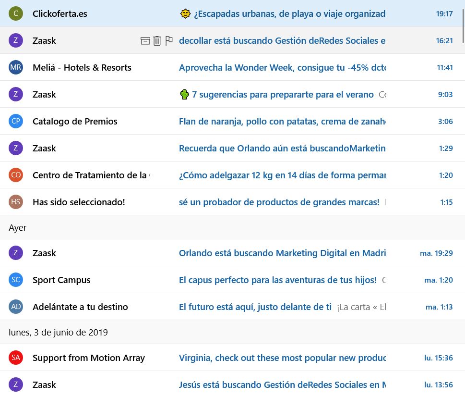
Task: Click the 3:06 timestamp
Action: [445, 122]
